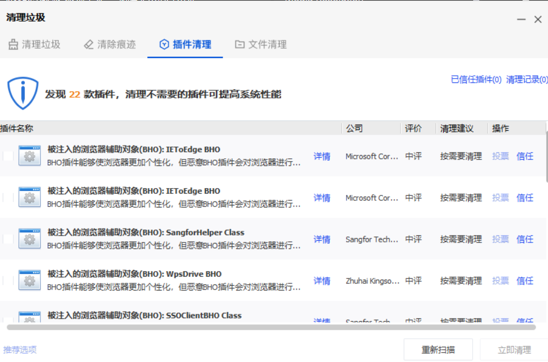
Task: Click the 重新扫描 rescan button
Action: tap(438, 349)
